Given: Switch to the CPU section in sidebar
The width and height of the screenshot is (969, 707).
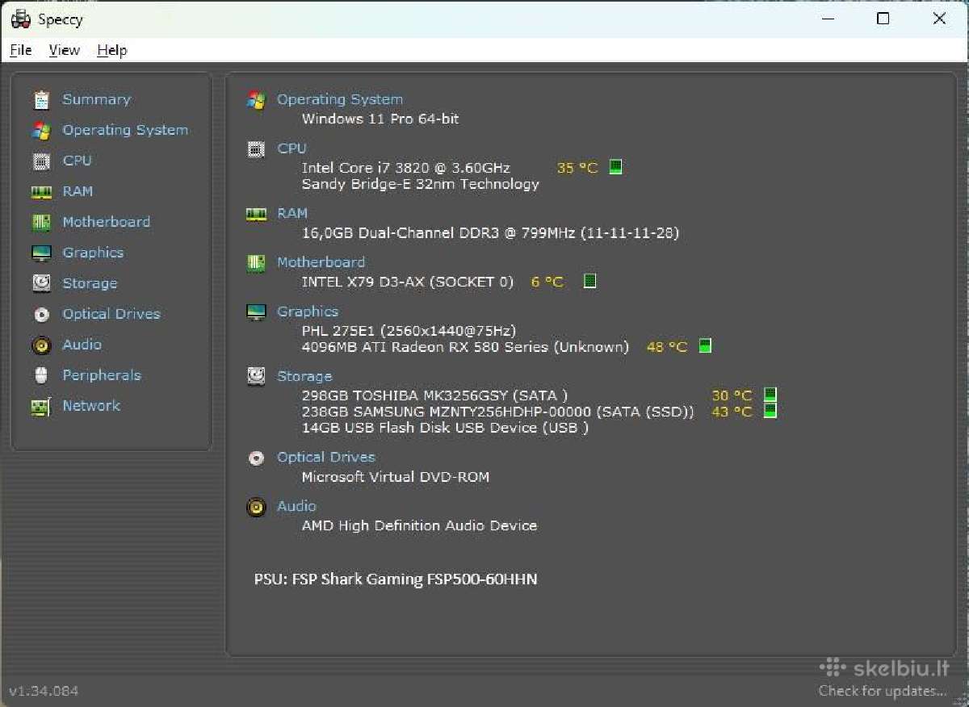Looking at the screenshot, I should tap(78, 161).
